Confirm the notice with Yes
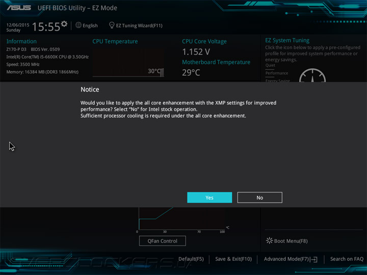This screenshot has height=275, width=367. (x=209, y=198)
